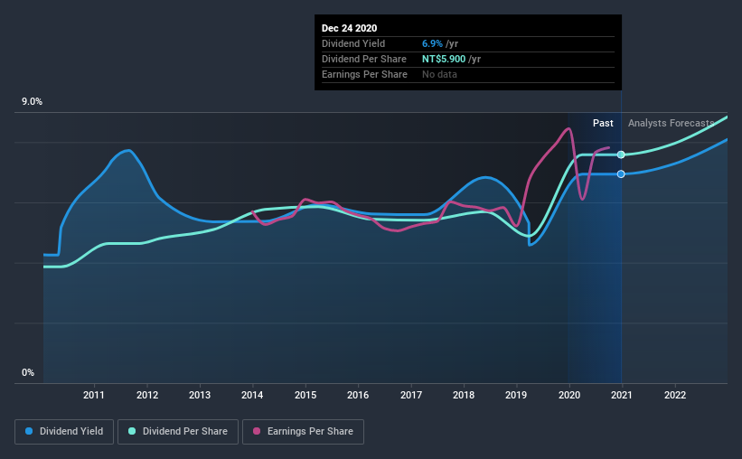Click the Dividend Per Share row label in tooltip
This screenshot has height=459, width=742.
coord(364,59)
